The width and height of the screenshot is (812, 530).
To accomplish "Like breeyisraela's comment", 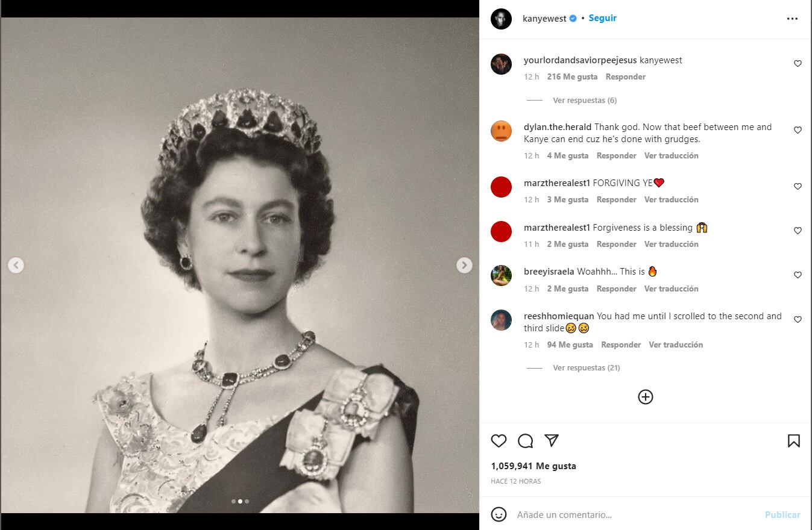I will [x=798, y=275].
